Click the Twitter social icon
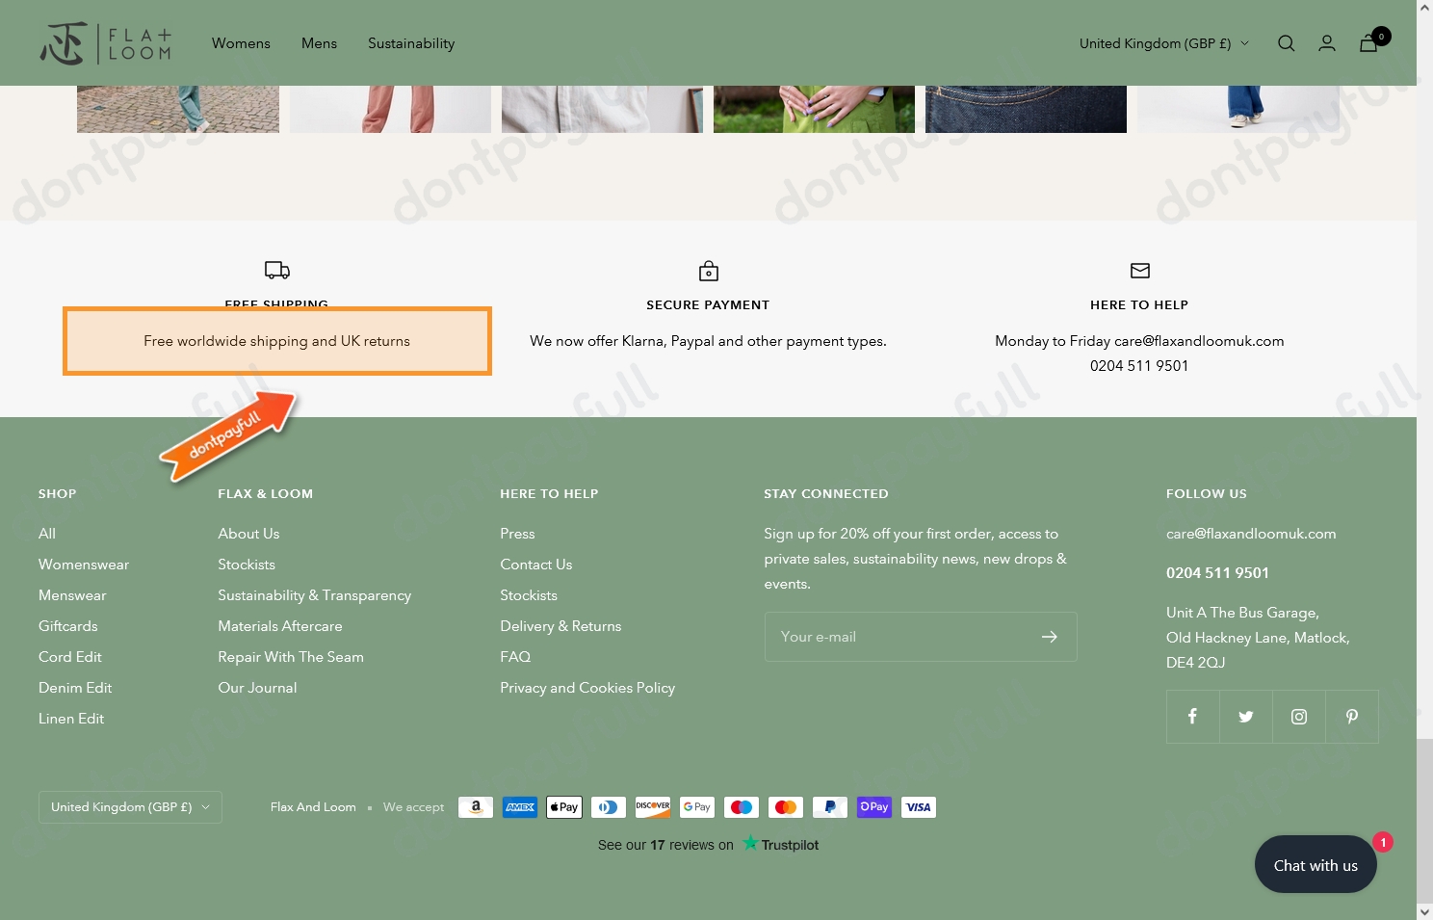This screenshot has width=1433, height=920. pyautogui.click(x=1245, y=717)
